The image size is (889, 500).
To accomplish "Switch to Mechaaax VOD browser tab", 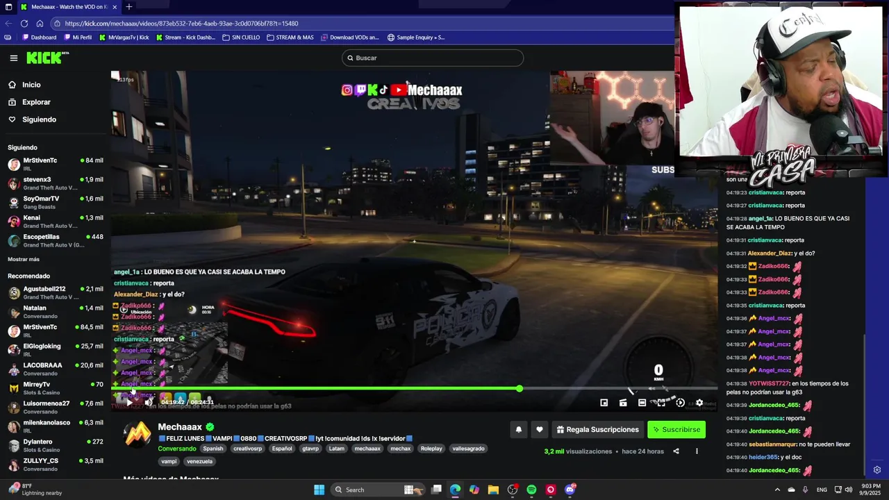I will coord(68,7).
